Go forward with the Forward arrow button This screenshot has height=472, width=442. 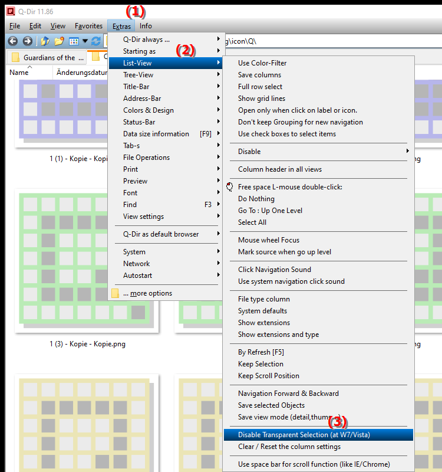(27, 41)
